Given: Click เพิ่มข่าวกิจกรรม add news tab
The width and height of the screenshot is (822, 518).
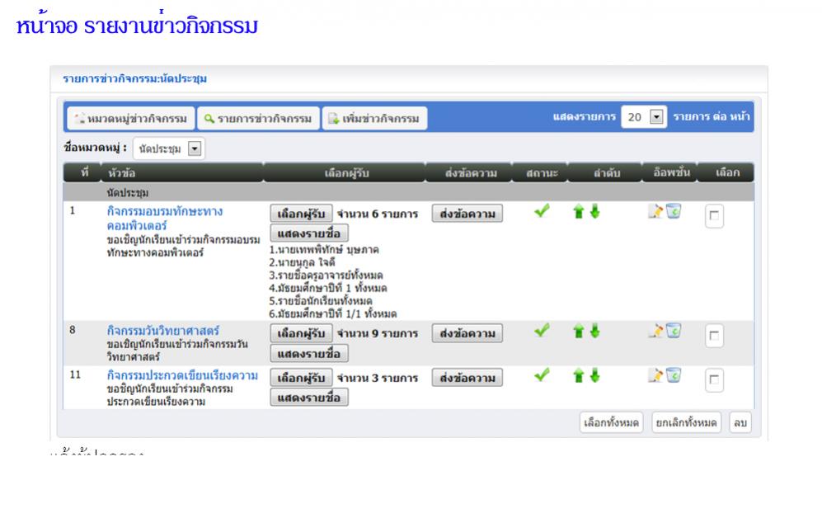Looking at the screenshot, I should pos(375,119).
